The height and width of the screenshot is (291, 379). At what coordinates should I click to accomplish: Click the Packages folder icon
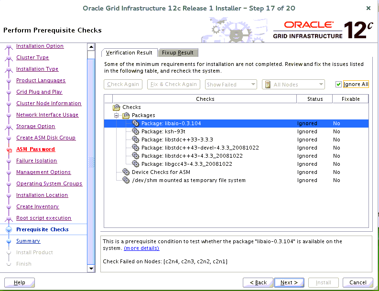126,115
